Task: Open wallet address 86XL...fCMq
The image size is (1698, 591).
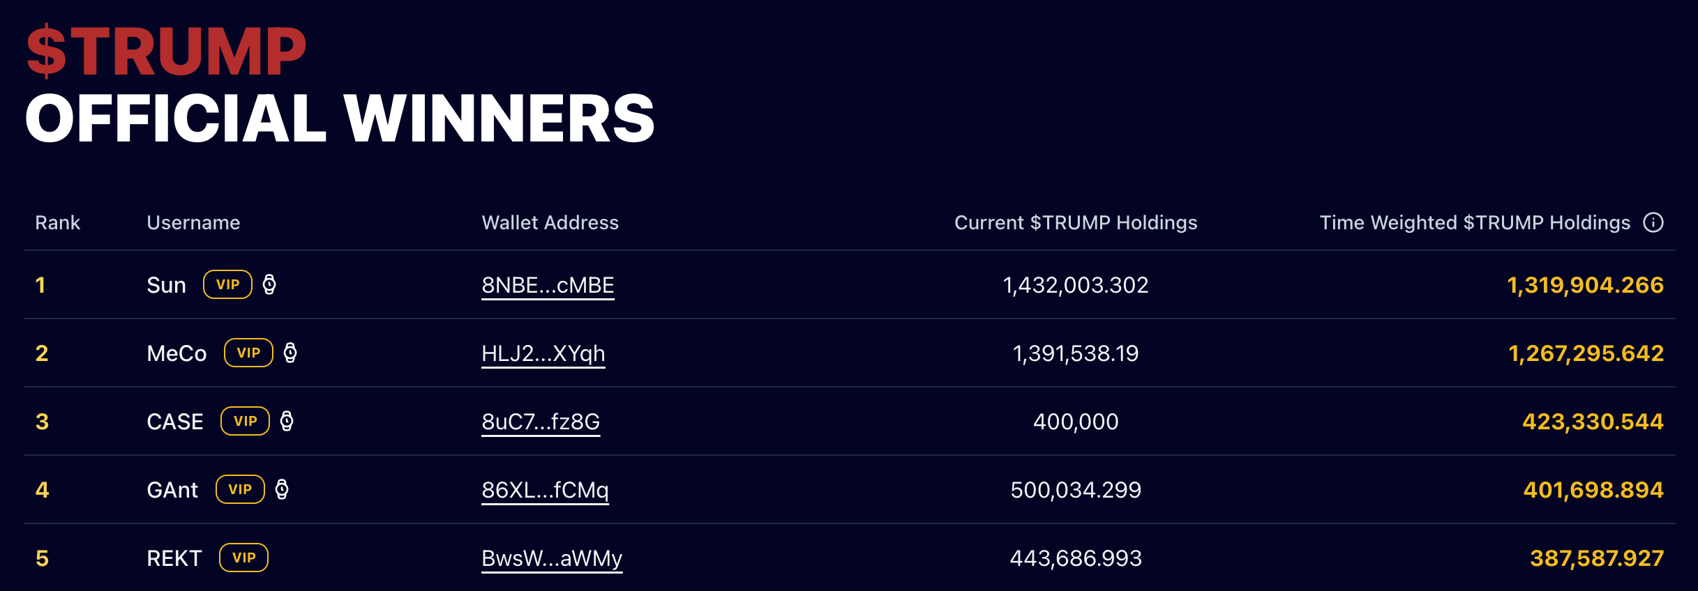Action: 545,490
